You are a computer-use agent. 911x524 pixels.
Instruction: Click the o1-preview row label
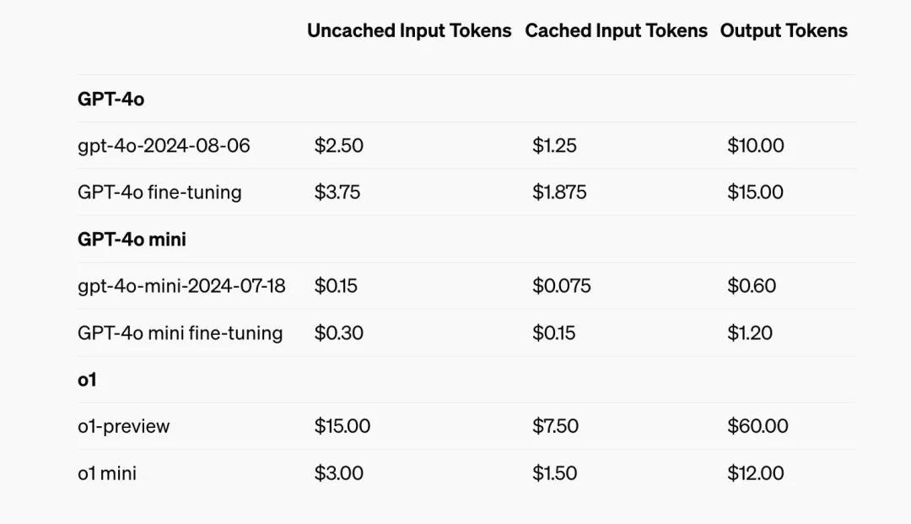point(123,427)
